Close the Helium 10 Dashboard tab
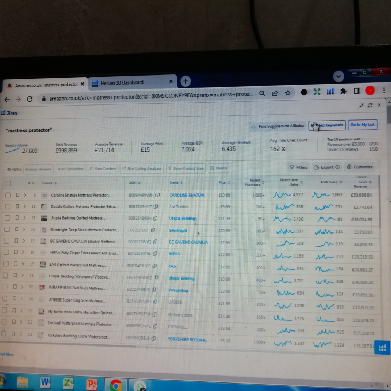The height and width of the screenshot is (391, 391). pyautogui.click(x=171, y=81)
